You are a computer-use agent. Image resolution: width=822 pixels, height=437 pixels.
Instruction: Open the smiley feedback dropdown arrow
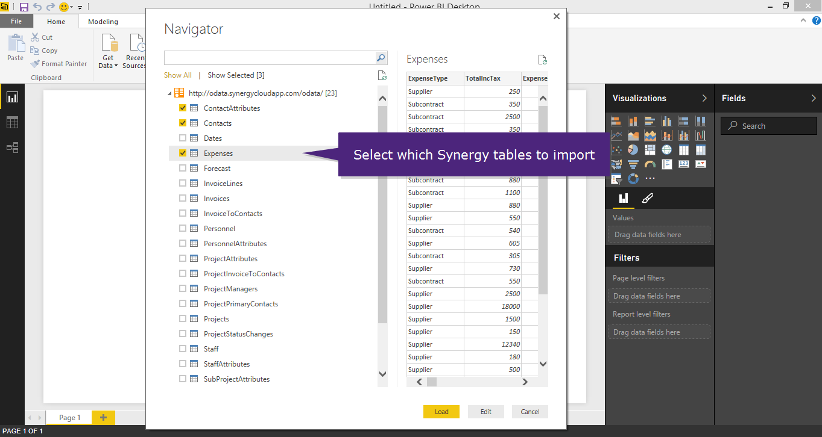pos(72,7)
